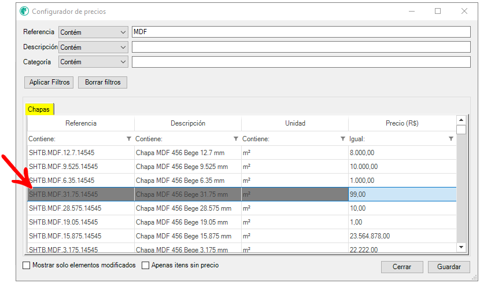Enable Mostrar solo elementos modificados checkbox
The image size is (480, 283).
click(x=26, y=266)
